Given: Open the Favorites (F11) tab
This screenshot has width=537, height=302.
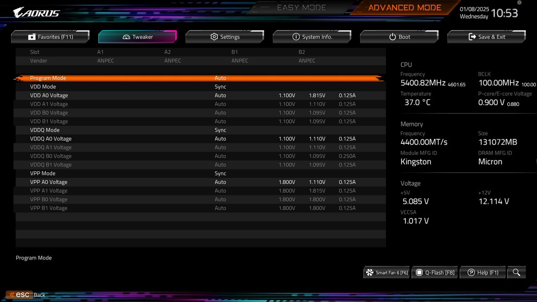Looking at the screenshot, I should point(50,37).
